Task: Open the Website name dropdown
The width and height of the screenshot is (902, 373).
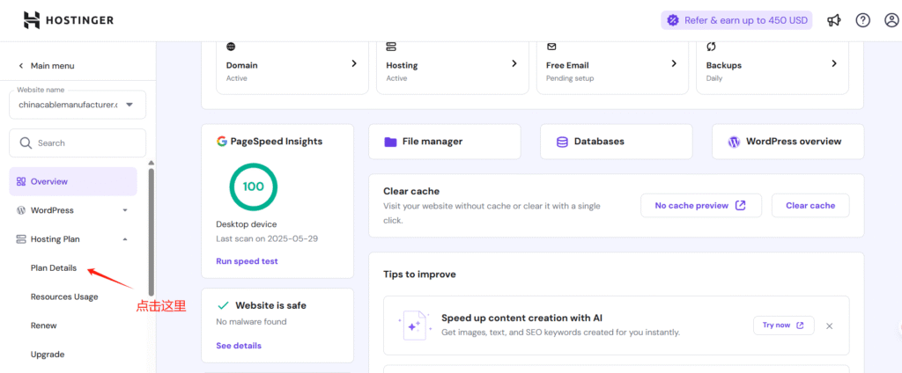Action: [78, 105]
